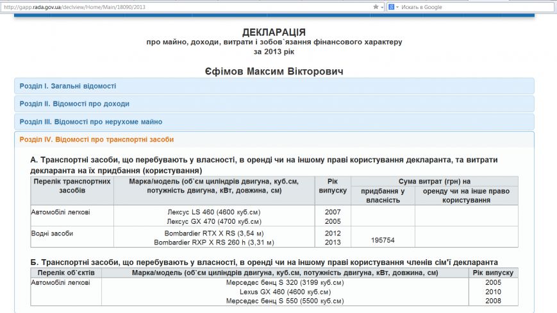
Task: Click the year 2010 for Lexus GX 460
Action: (493, 292)
